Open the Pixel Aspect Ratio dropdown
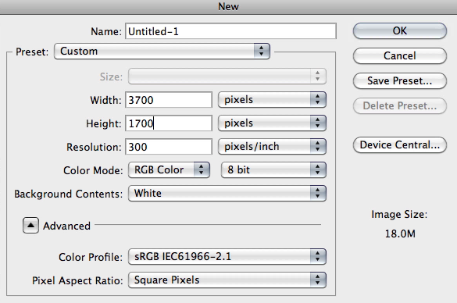This screenshot has width=457, height=303. tap(227, 280)
